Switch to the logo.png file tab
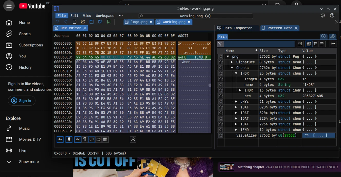 click(x=139, y=22)
